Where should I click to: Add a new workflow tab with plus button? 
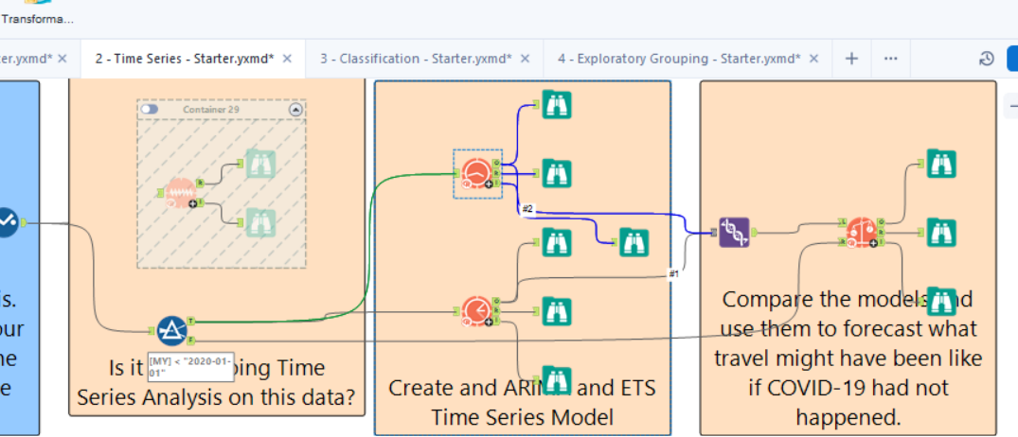click(851, 59)
